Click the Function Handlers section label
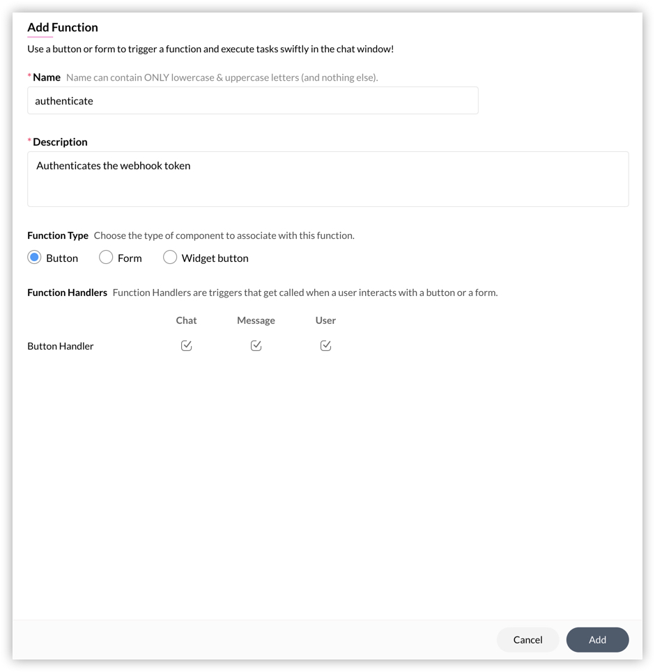655x672 pixels. (67, 292)
